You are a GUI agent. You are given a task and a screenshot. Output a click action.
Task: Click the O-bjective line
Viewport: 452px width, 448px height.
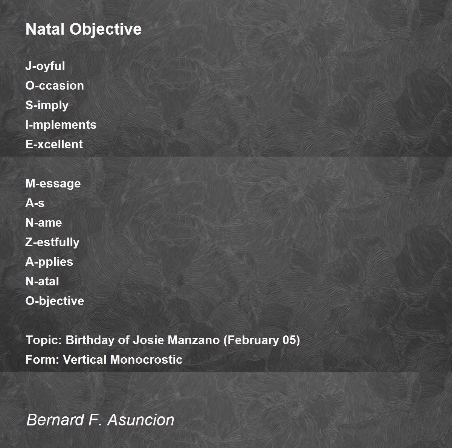pyautogui.click(x=55, y=301)
